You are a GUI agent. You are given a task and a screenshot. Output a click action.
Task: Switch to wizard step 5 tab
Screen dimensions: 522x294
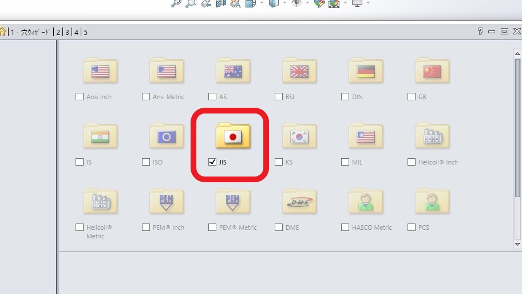pyautogui.click(x=85, y=32)
